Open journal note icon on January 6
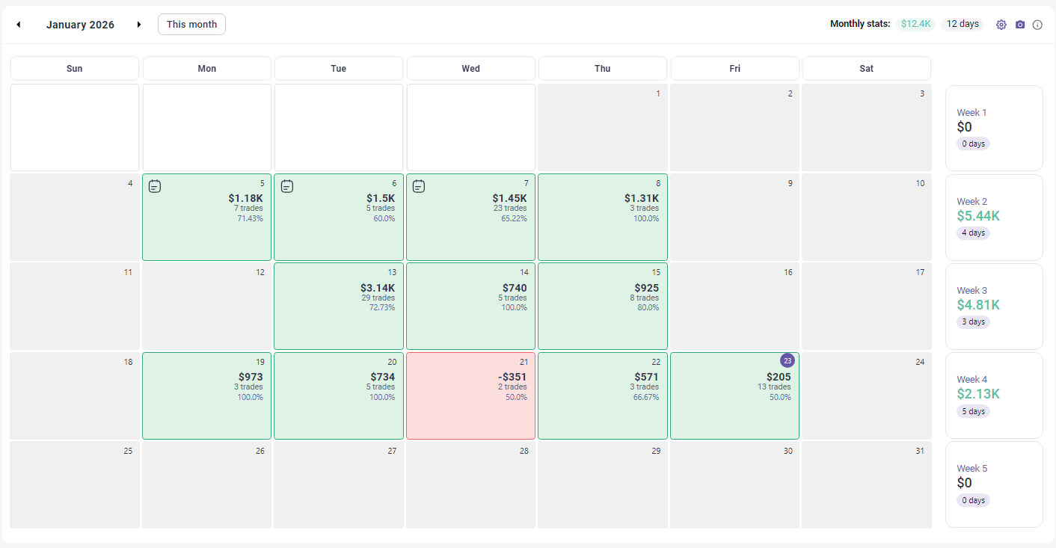 (287, 186)
